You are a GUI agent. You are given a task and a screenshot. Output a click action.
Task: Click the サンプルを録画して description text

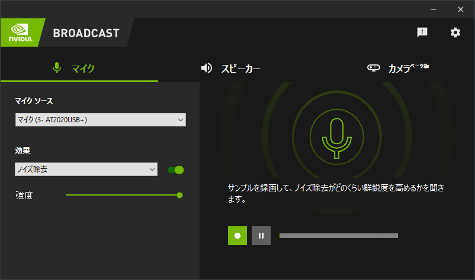[336, 193]
